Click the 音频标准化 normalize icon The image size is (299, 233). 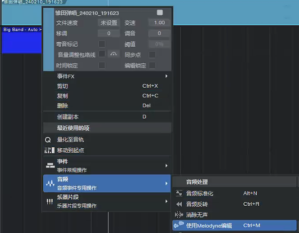179,193
